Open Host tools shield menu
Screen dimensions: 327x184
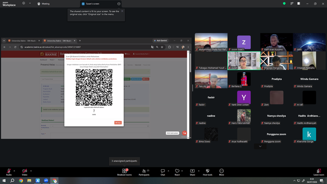pos(207,172)
